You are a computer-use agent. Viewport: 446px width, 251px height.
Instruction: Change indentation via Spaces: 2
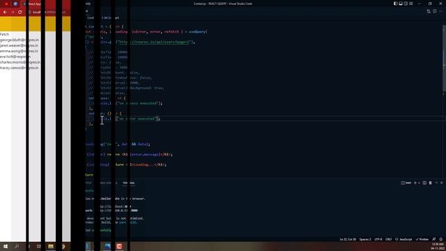[x=365, y=239]
